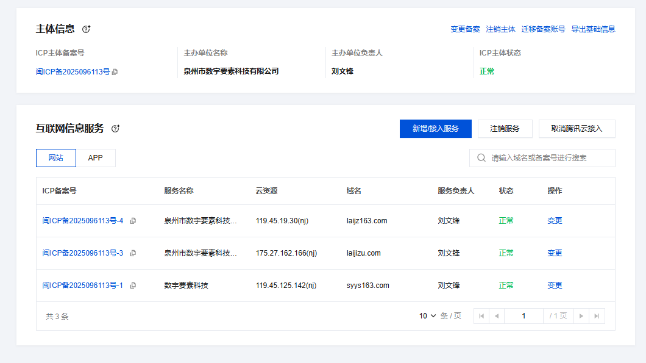Click the ICP备案号 column header

(59, 191)
